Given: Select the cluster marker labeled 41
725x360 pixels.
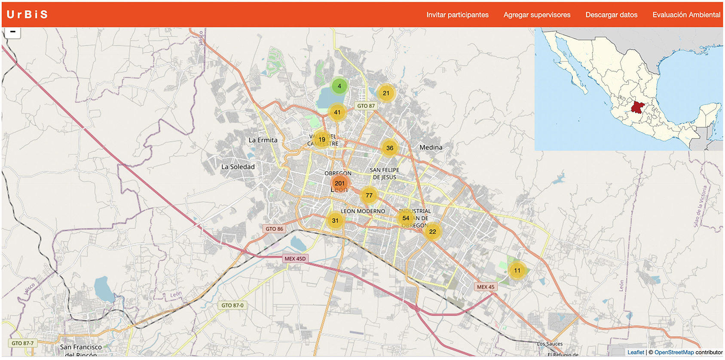Looking at the screenshot, I should (x=337, y=112).
